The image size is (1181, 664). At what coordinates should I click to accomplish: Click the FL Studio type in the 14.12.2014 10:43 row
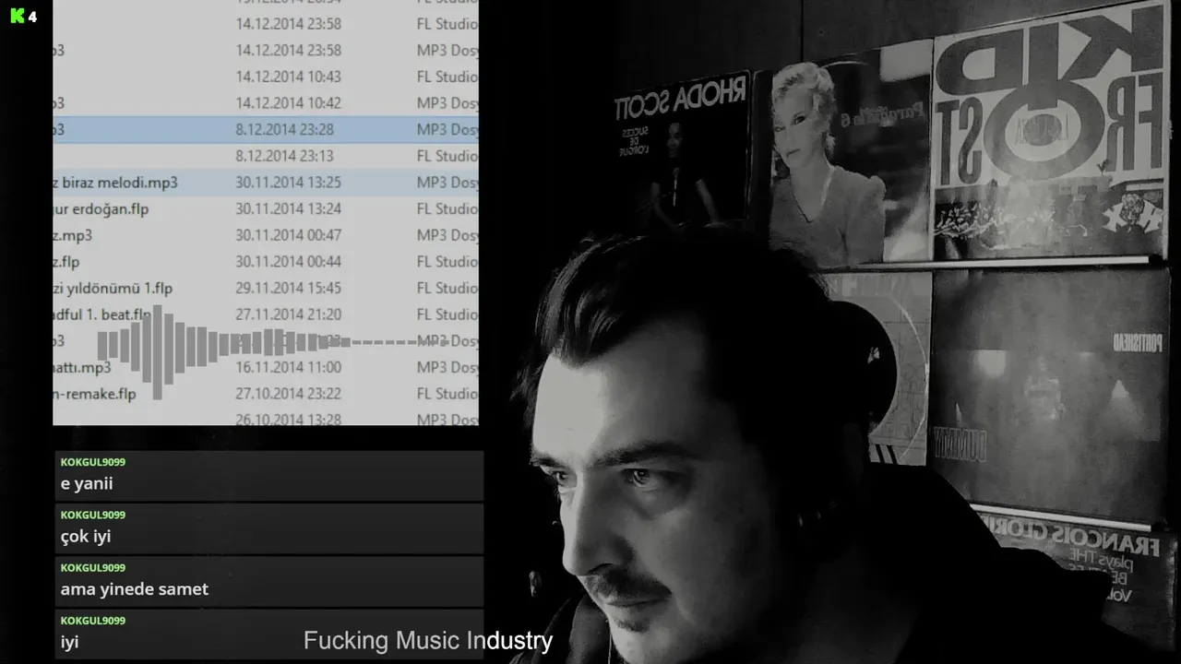click(x=447, y=77)
